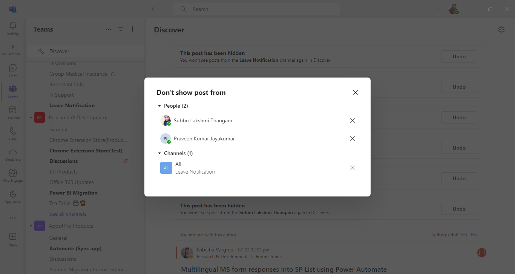Open the Calendar app icon

[x=13, y=113]
